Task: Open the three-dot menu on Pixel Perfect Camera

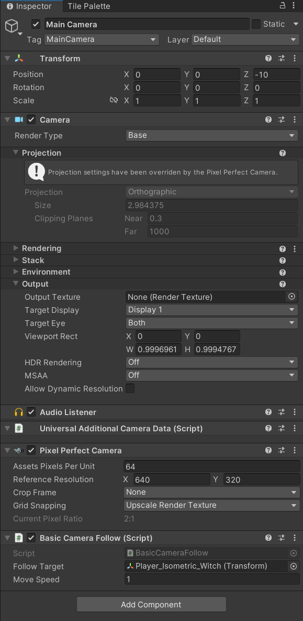Action: (294, 450)
